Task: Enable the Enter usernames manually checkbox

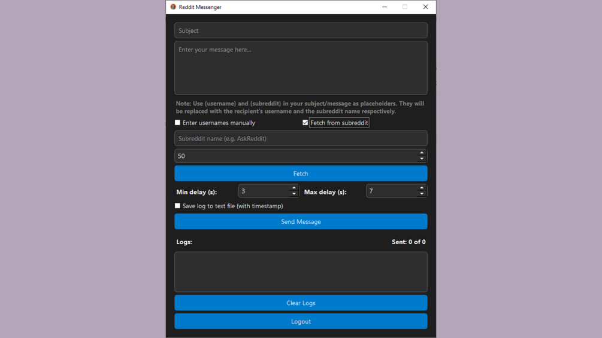Action: click(177, 123)
